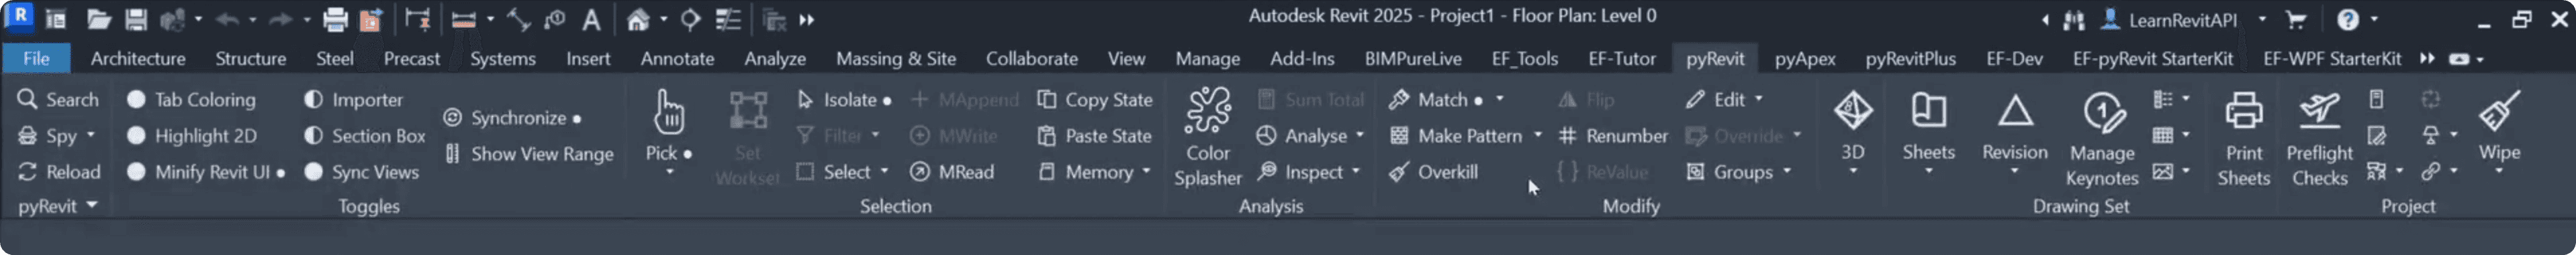Click the Reload pyRevit button

(x=60, y=172)
